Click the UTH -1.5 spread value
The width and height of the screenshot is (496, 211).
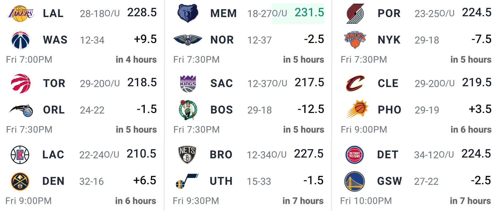pyautogui.click(x=313, y=180)
